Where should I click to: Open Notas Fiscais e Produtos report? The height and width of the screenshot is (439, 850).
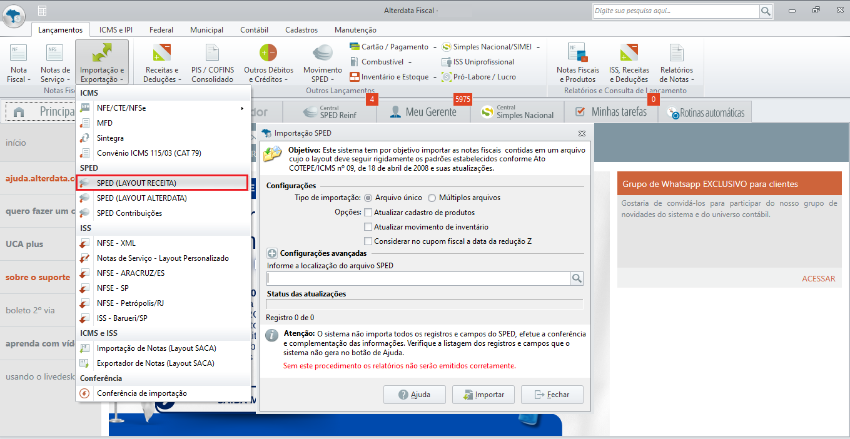[578, 63]
